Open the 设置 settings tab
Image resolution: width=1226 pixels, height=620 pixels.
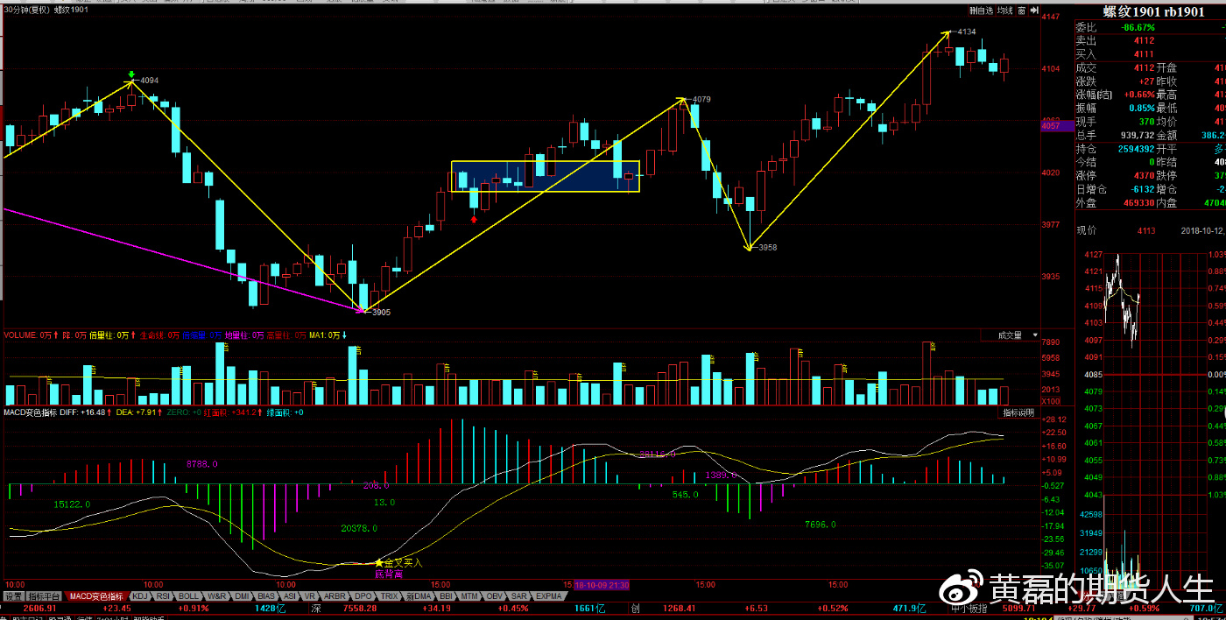coord(13,596)
